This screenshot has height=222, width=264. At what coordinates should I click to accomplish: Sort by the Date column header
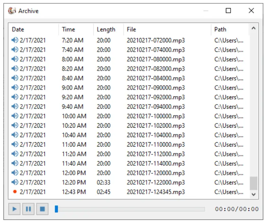click(33, 30)
